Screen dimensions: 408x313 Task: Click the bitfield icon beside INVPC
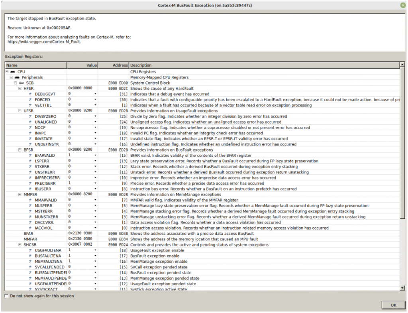click(30, 133)
